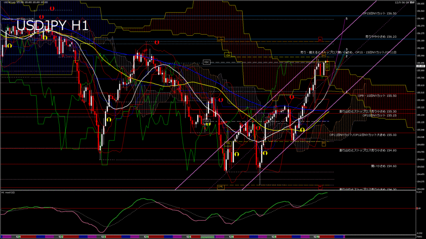Click the LWL level marker at chart bottom

tap(220, 187)
